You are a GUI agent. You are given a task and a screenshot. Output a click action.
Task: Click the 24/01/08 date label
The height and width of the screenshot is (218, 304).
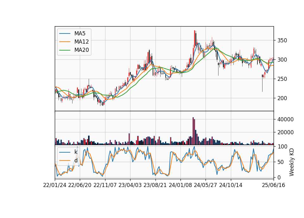pyautogui.click(x=180, y=185)
